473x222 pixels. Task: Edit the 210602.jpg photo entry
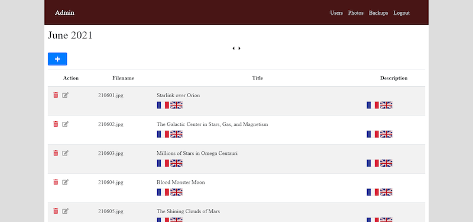tap(65, 124)
